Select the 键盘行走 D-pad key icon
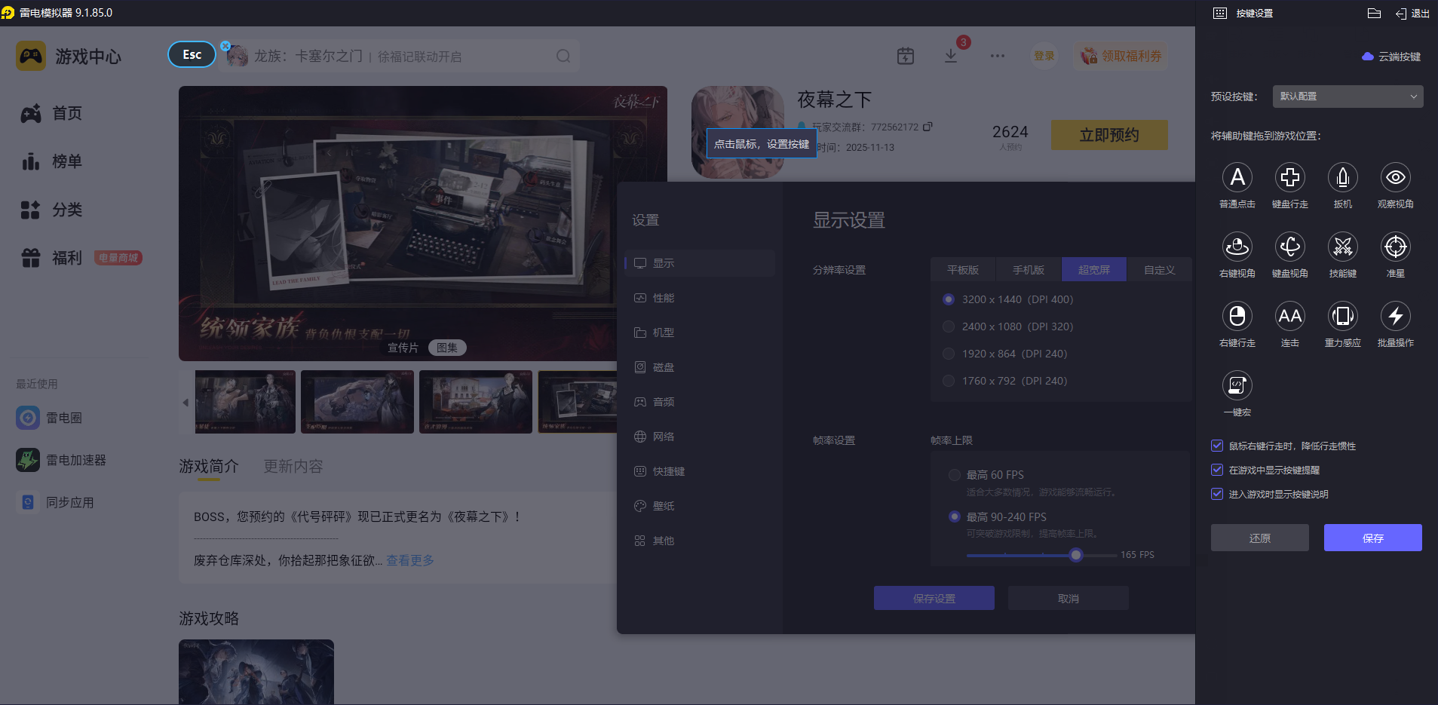The width and height of the screenshot is (1438, 705). coord(1289,178)
